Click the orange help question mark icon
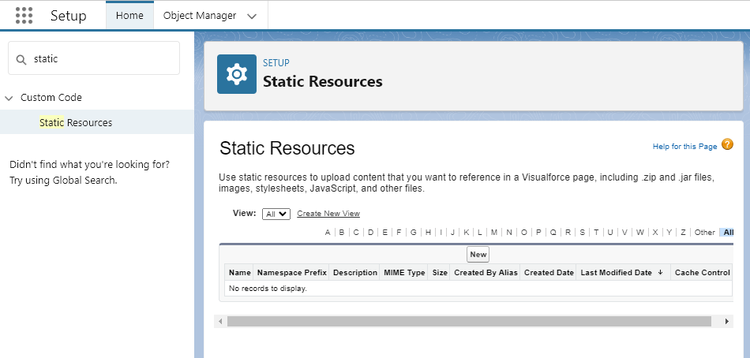Viewport: 750px width, 358px height. click(x=727, y=144)
